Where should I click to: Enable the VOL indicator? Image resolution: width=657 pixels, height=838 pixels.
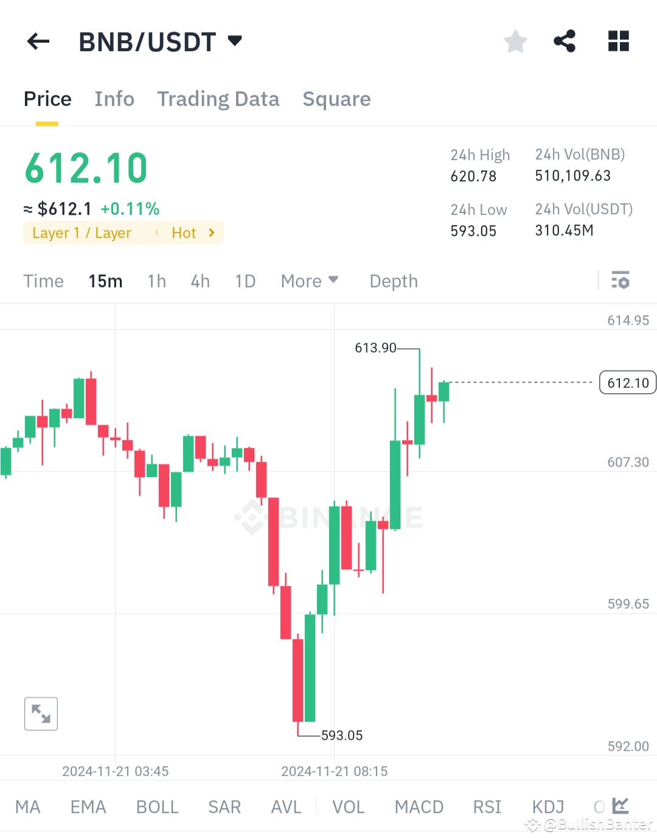348,806
